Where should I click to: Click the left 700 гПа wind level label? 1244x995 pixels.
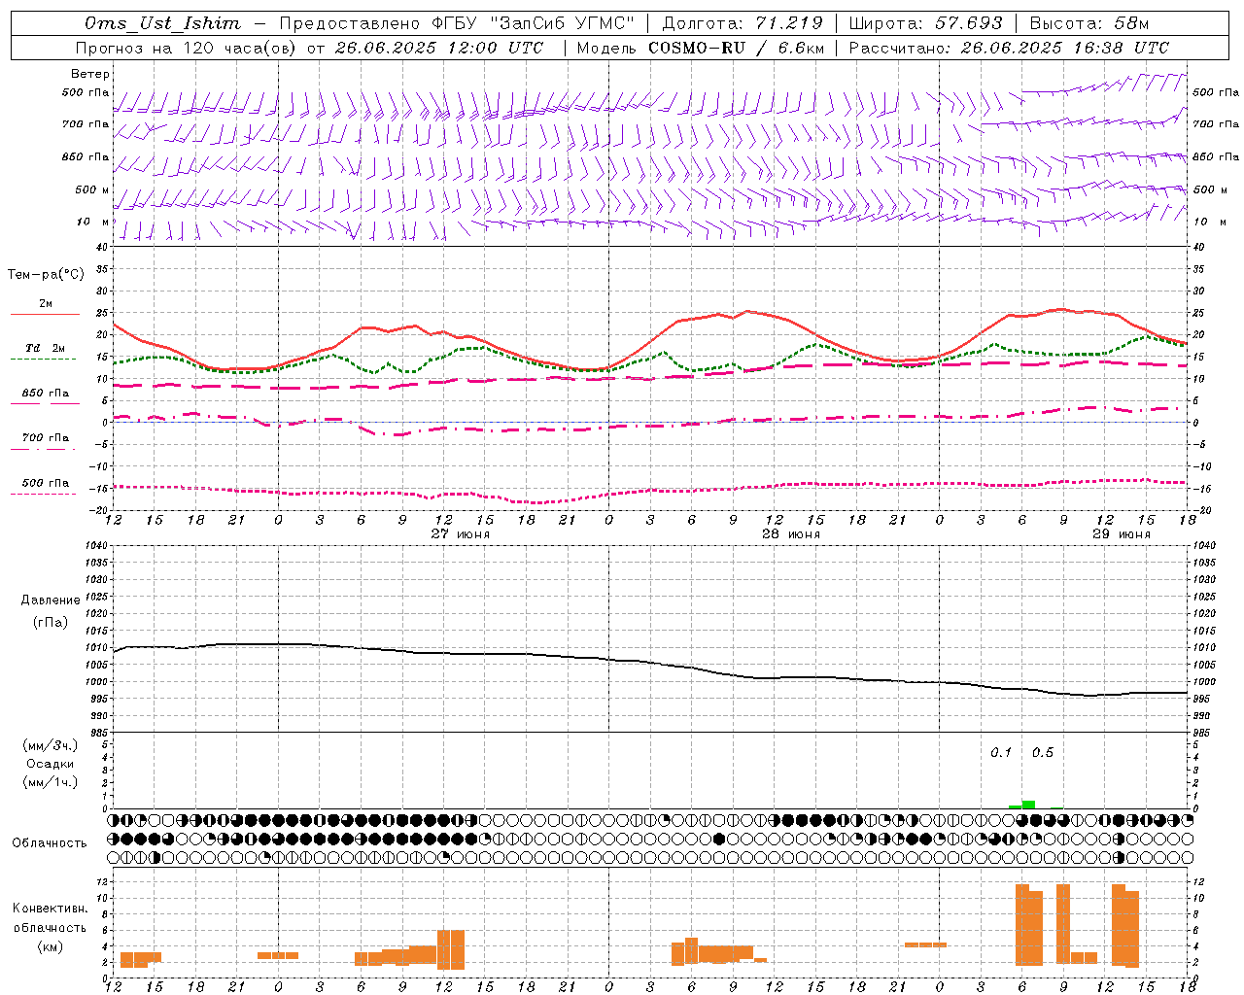coord(86,124)
